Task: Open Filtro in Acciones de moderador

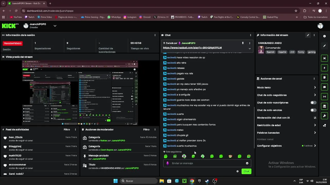Action: 146,129
